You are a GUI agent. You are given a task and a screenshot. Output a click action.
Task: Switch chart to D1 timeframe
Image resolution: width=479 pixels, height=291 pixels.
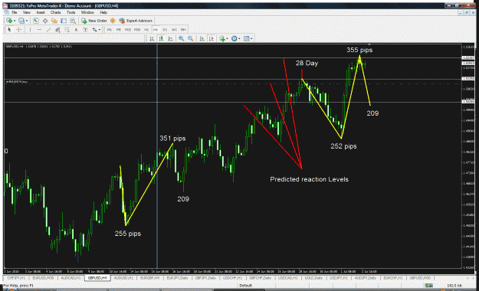point(165,30)
